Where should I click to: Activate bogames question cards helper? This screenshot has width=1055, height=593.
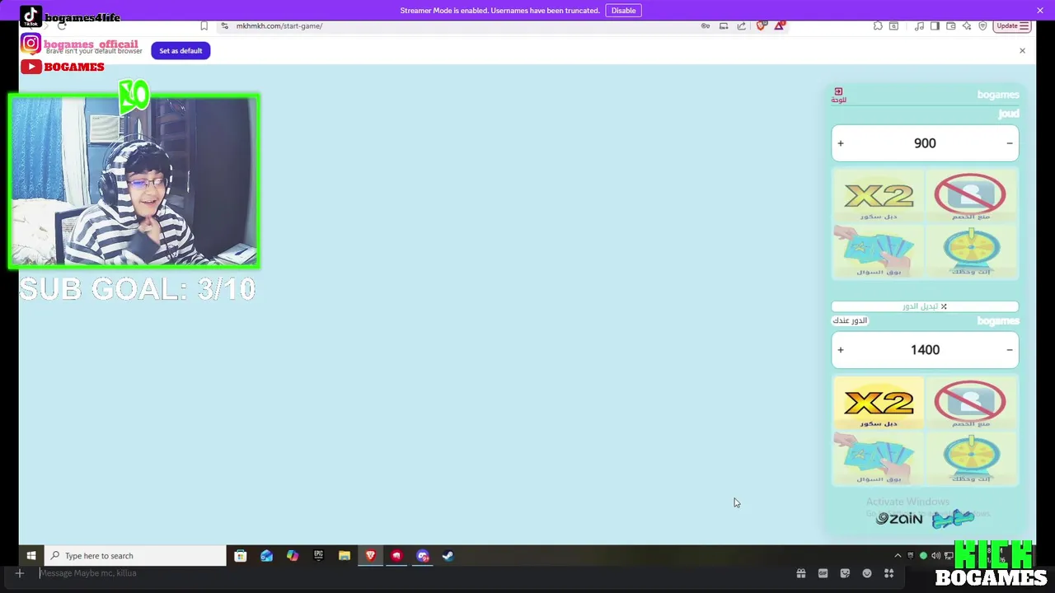point(879,458)
